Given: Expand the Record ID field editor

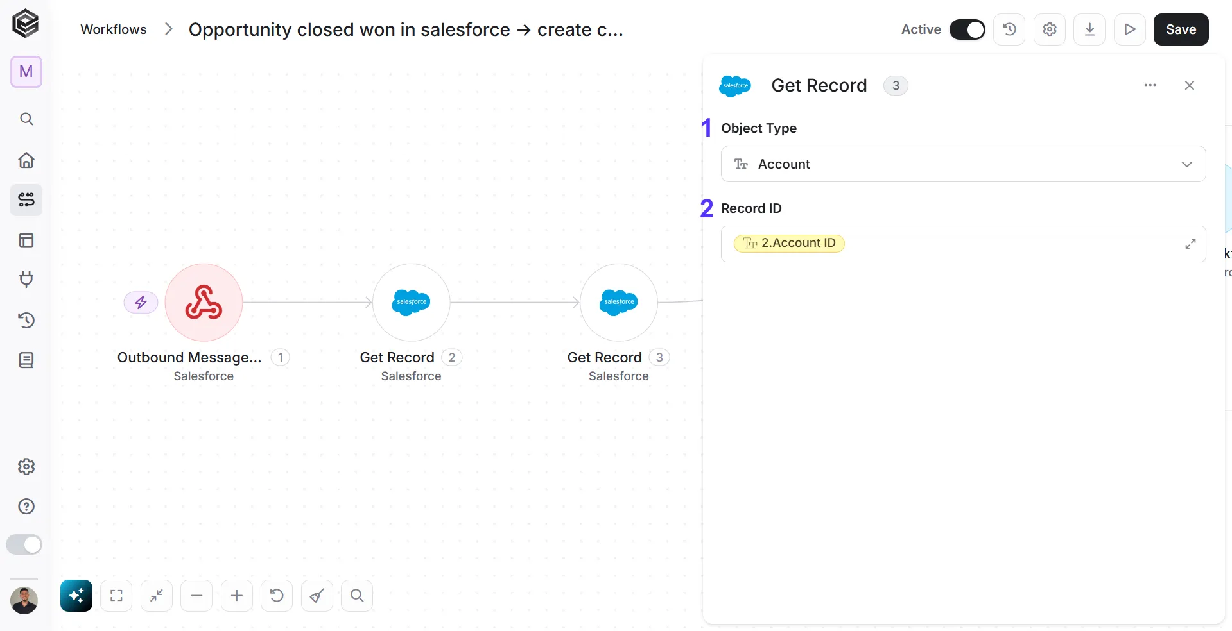Looking at the screenshot, I should (1190, 244).
